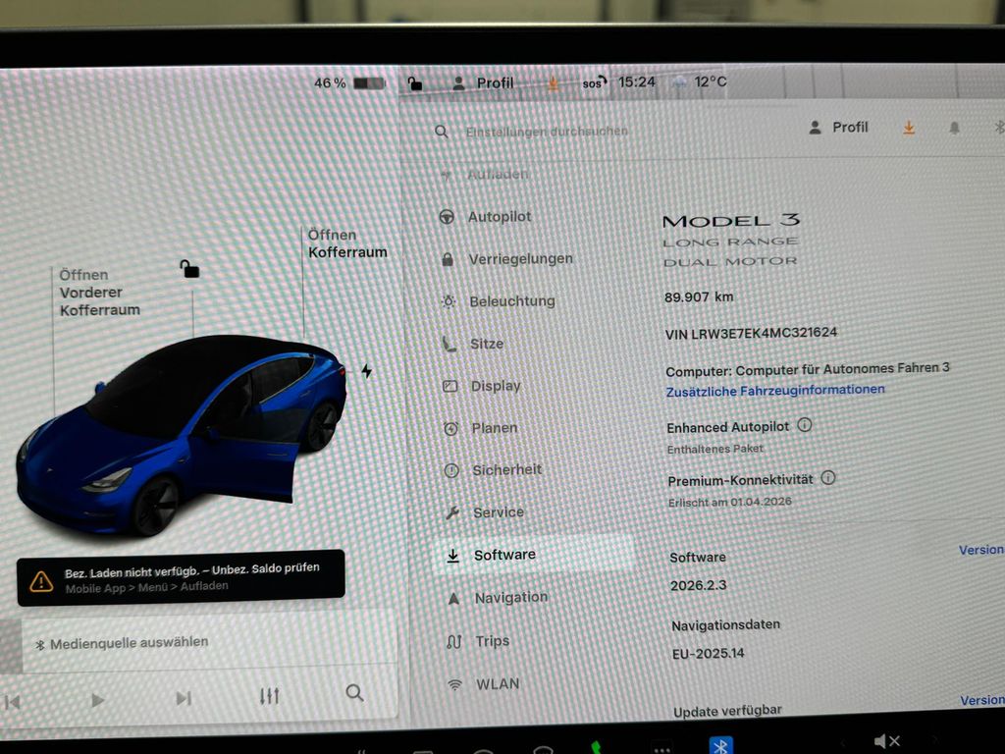Screen dimensions: 1005x754
Task: Open the Profil selector in status bar
Action: (x=483, y=83)
